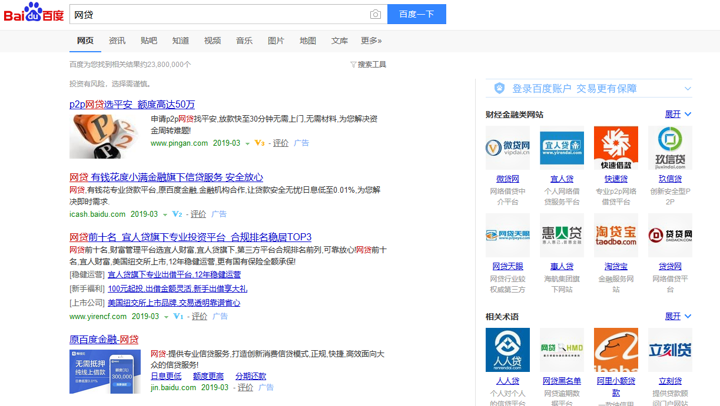Click the 日息更低 sublink
720x406 pixels.
pos(166,376)
